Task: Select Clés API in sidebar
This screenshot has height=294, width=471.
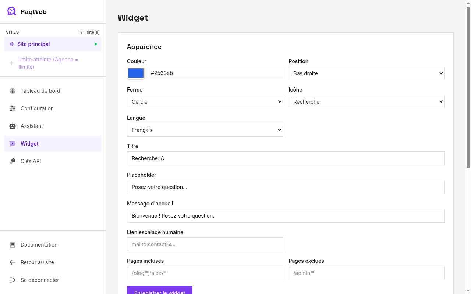Action: [x=53, y=161]
